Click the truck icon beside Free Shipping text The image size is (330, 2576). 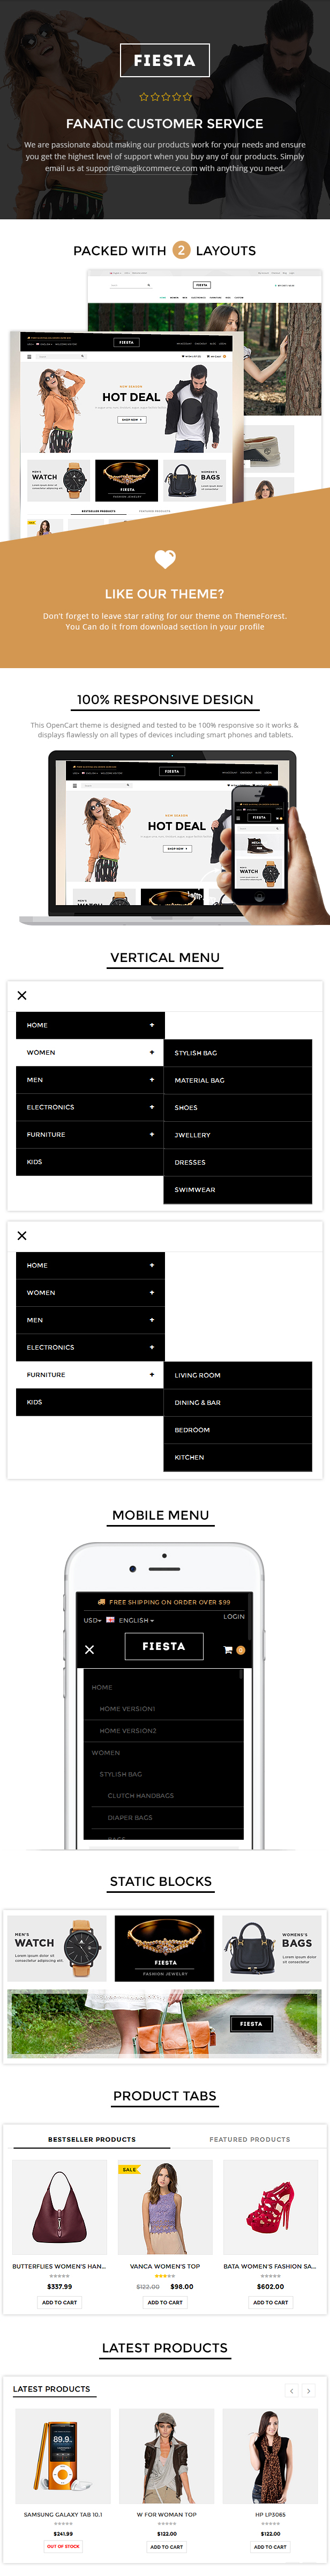(101, 1601)
